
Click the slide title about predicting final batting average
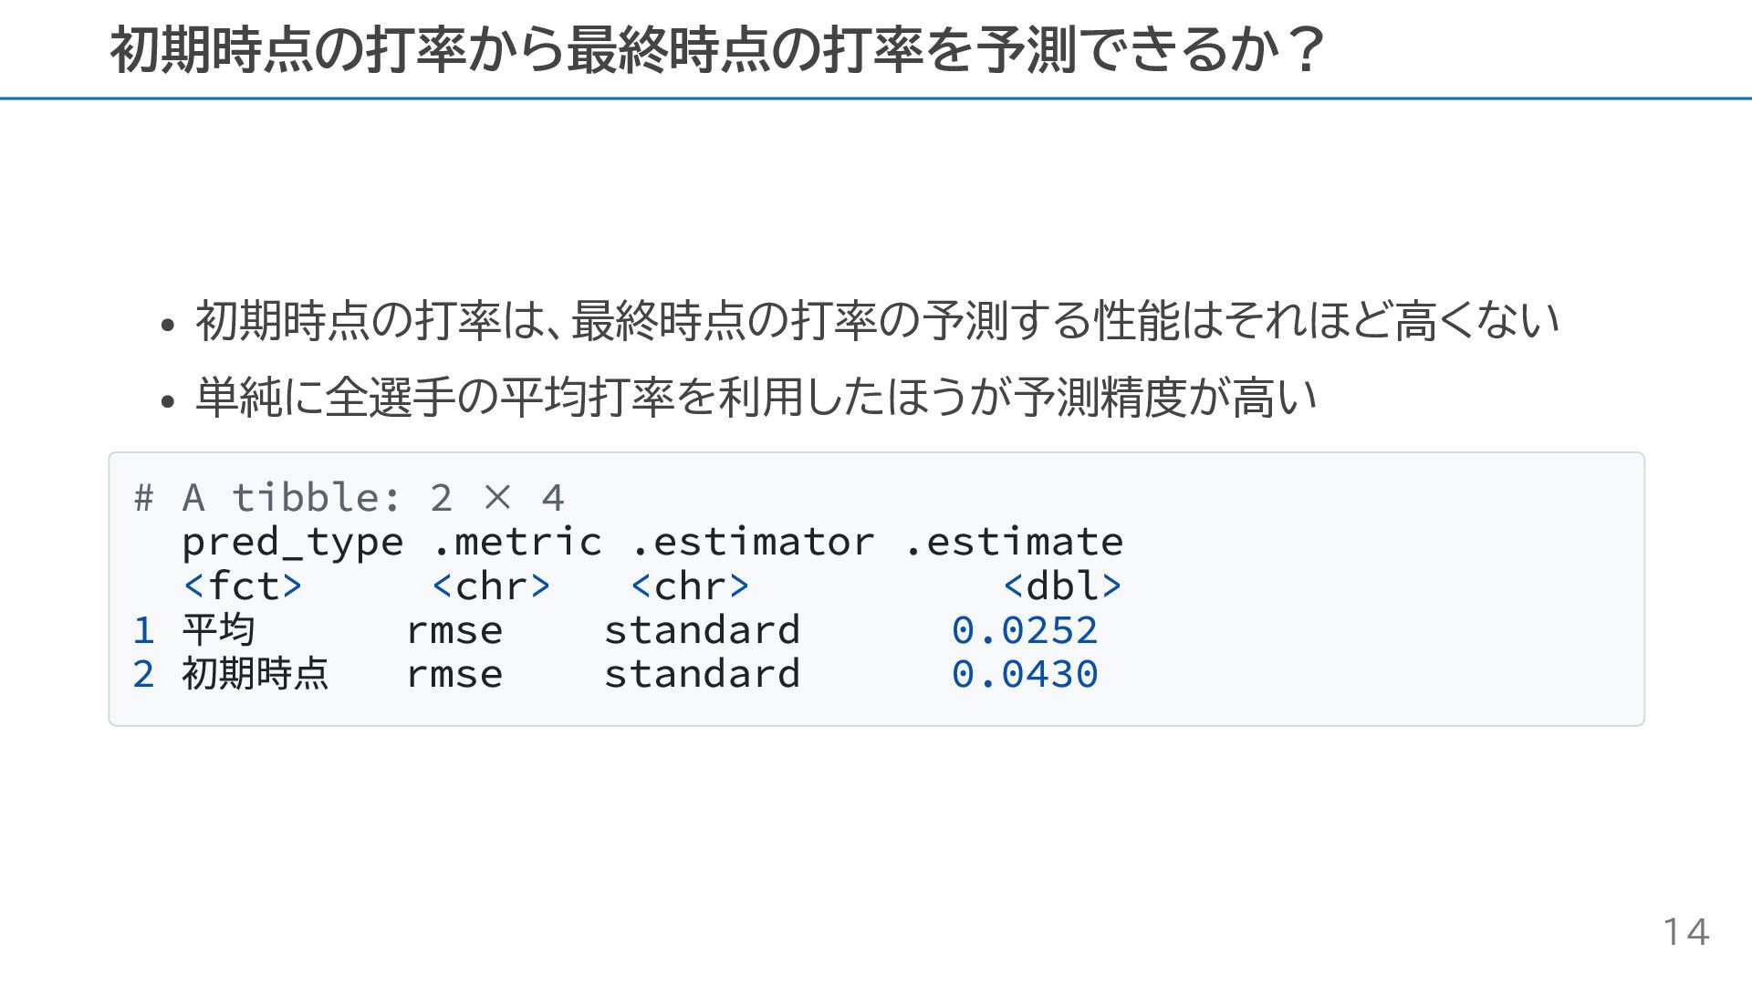(716, 49)
